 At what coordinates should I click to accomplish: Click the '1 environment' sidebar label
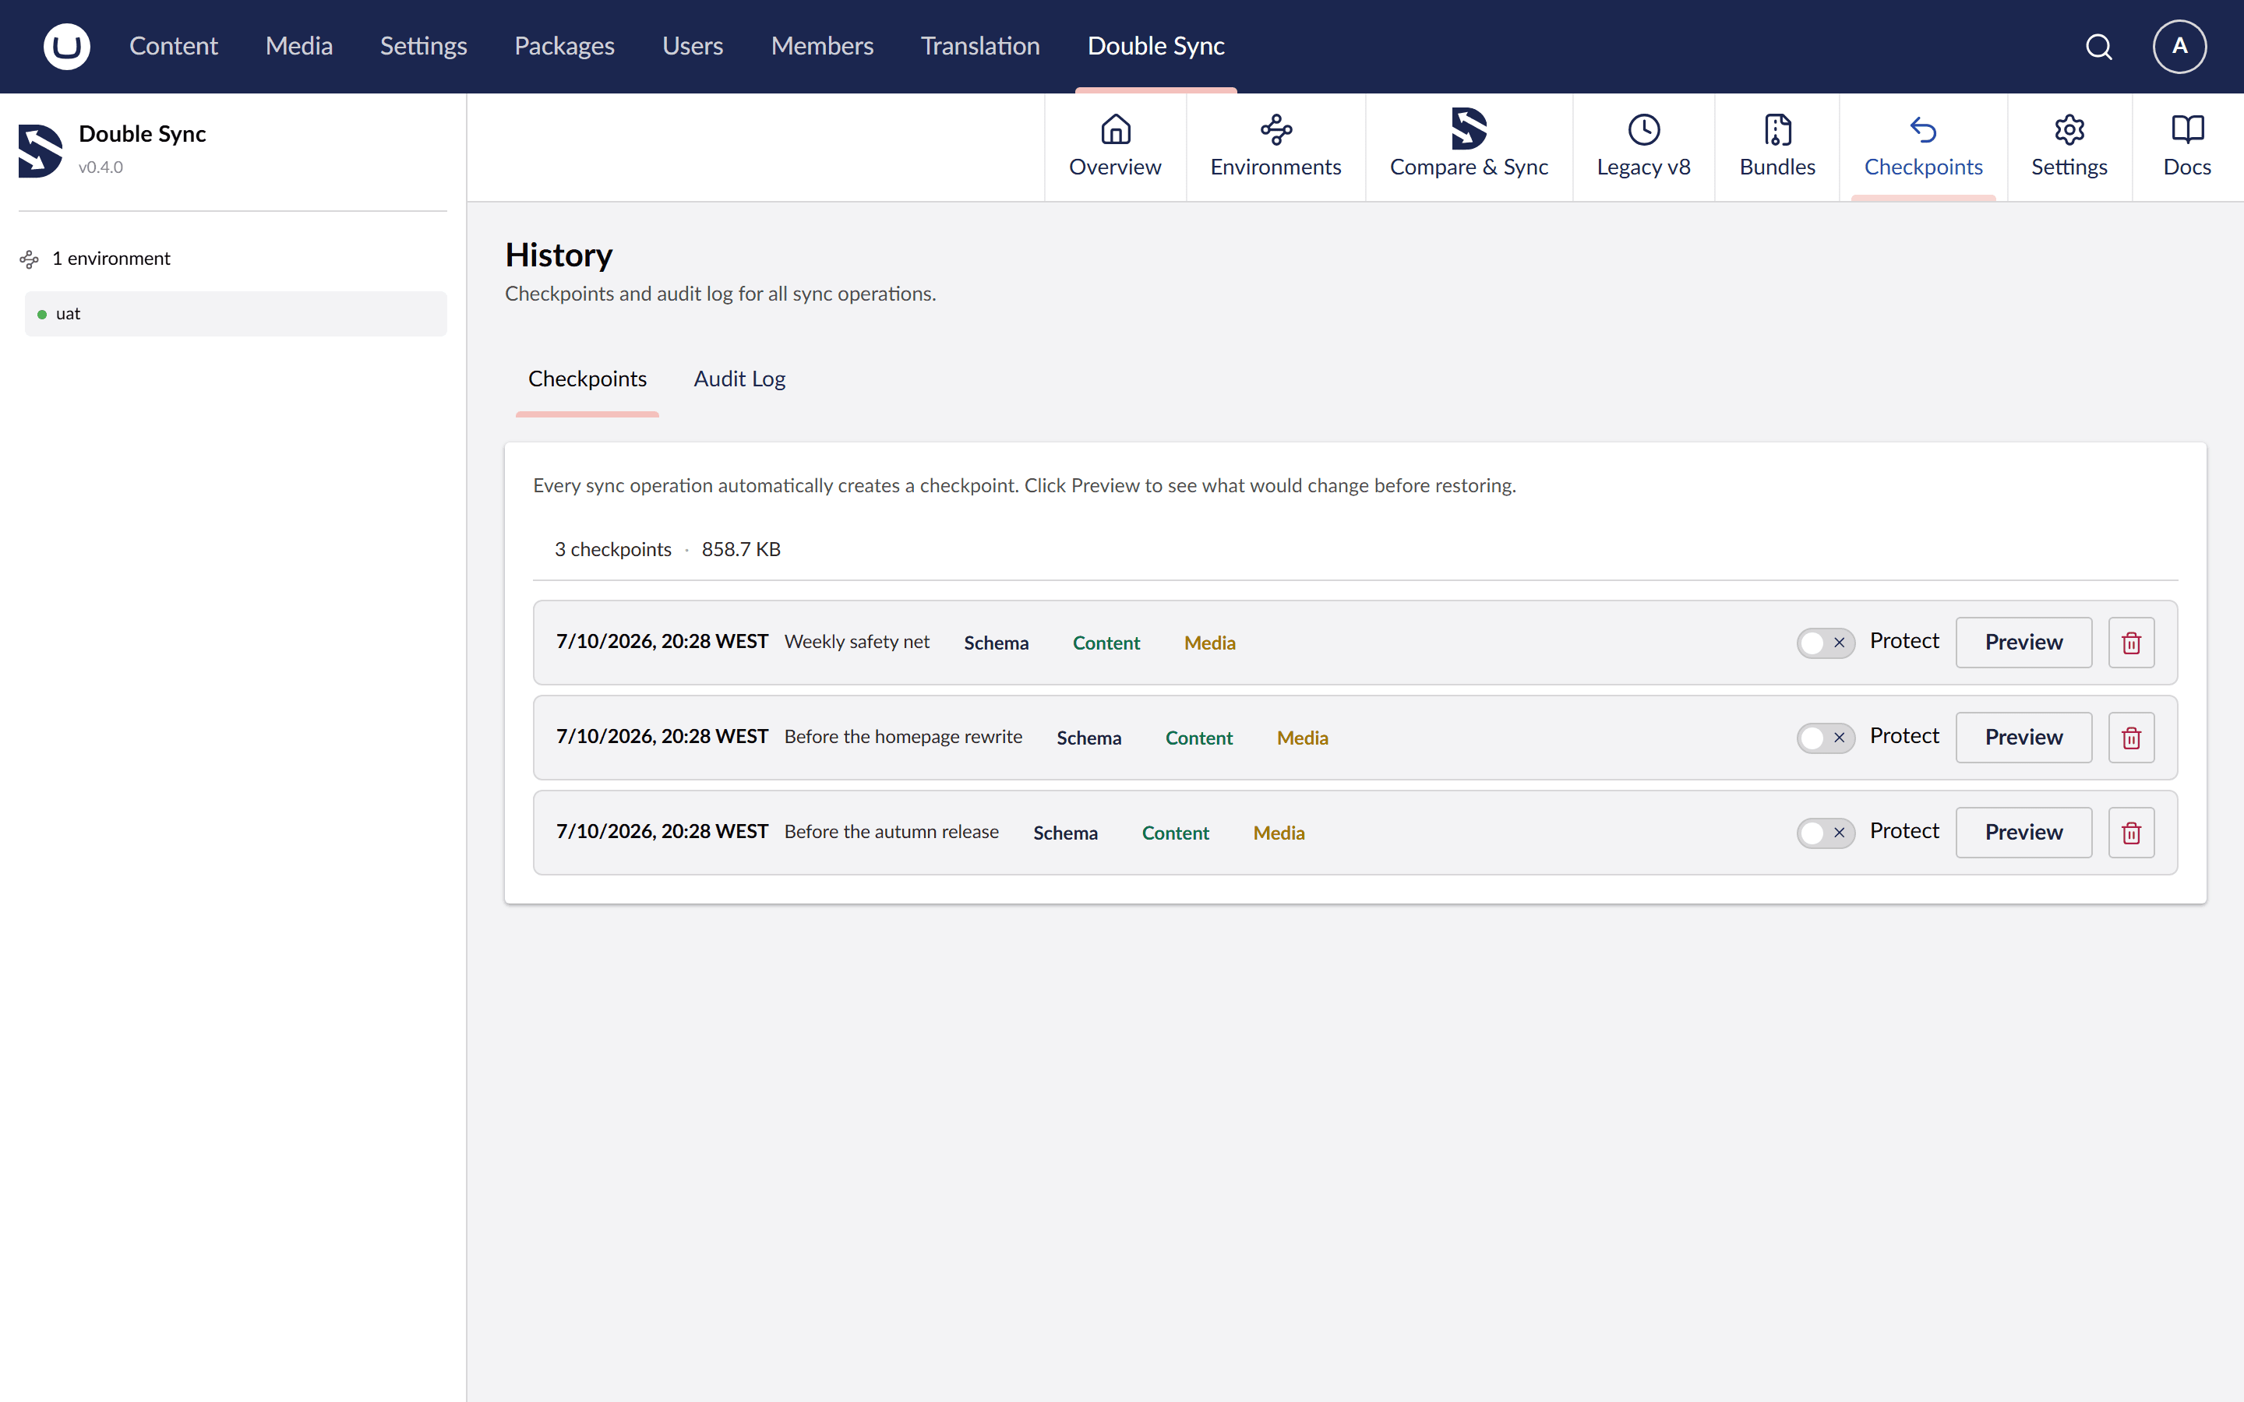click(111, 259)
